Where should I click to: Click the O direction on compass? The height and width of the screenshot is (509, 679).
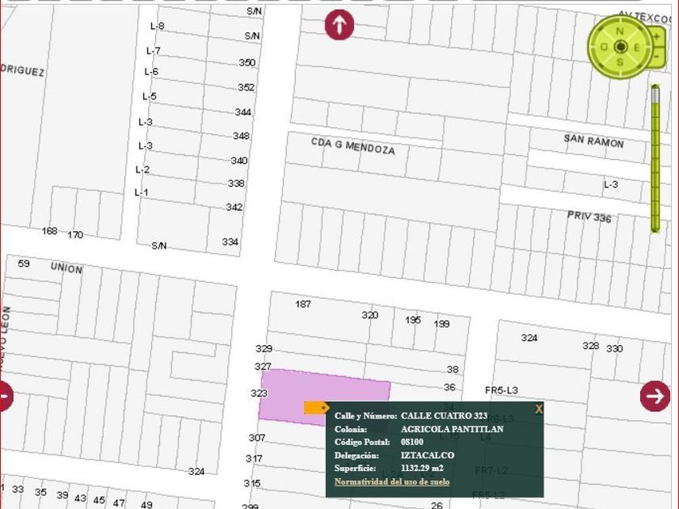(x=605, y=47)
